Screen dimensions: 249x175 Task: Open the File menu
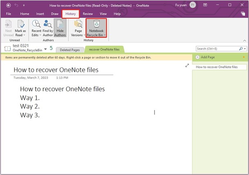pos(8,13)
